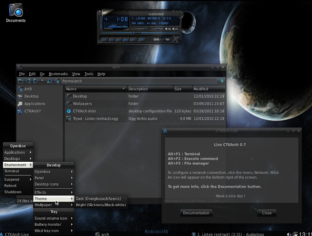
Task: Open the Tools menu in file manager
Action: point(89,74)
